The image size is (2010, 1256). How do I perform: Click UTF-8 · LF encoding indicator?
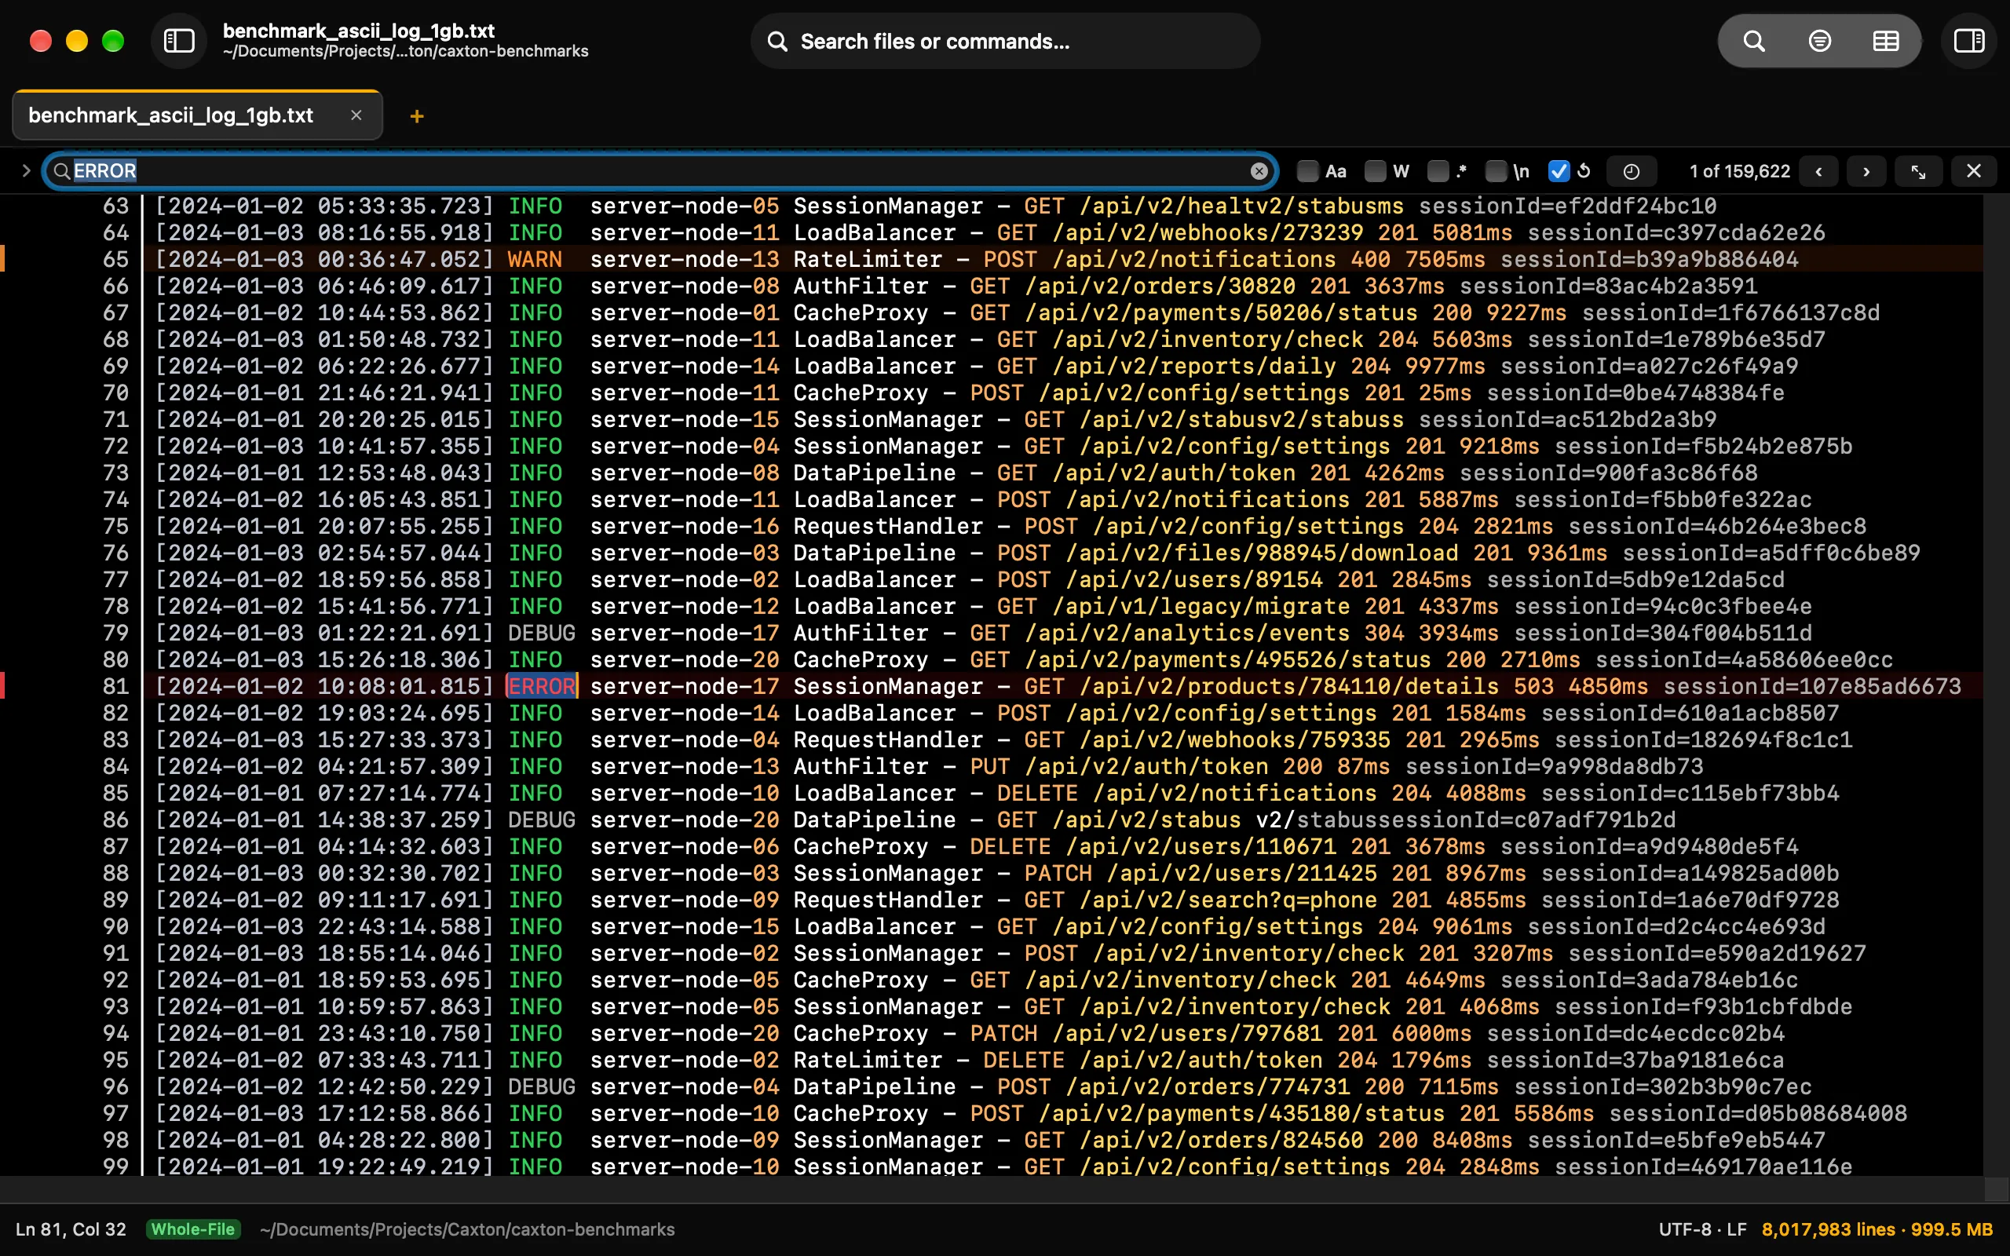tap(1703, 1229)
